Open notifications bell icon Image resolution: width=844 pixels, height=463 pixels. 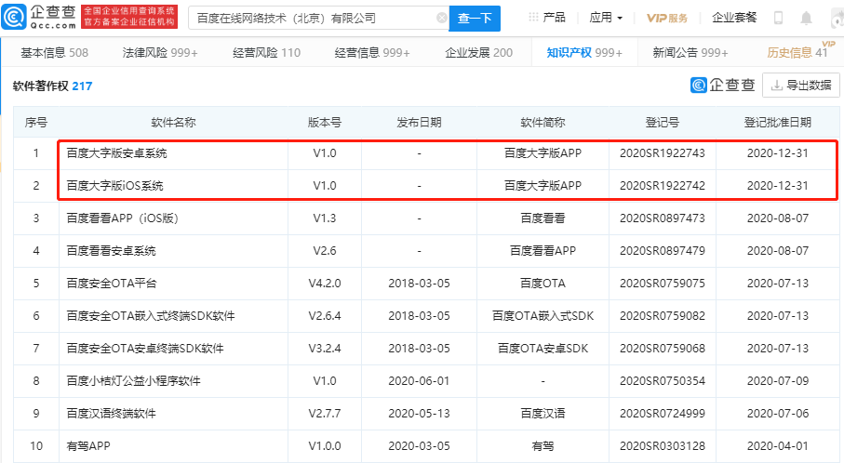[806, 19]
